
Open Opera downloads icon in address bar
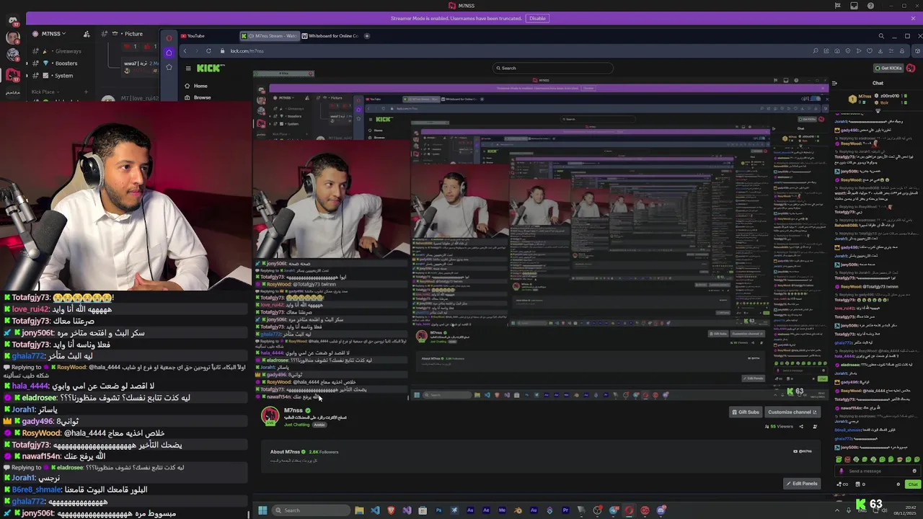[x=880, y=50]
